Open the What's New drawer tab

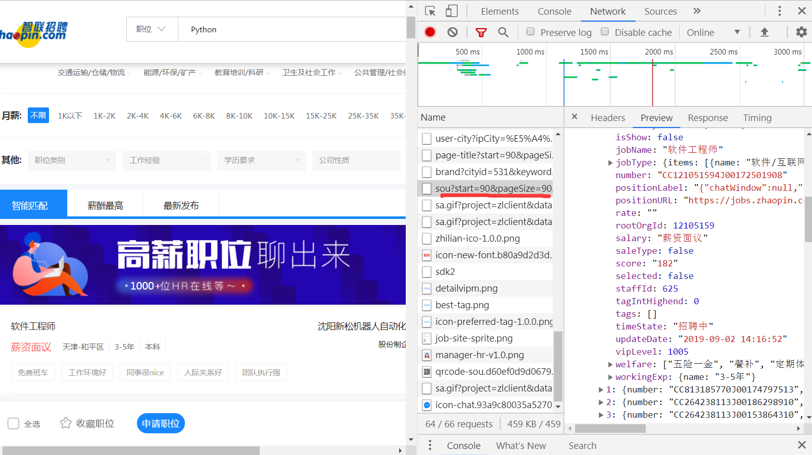tap(521, 445)
